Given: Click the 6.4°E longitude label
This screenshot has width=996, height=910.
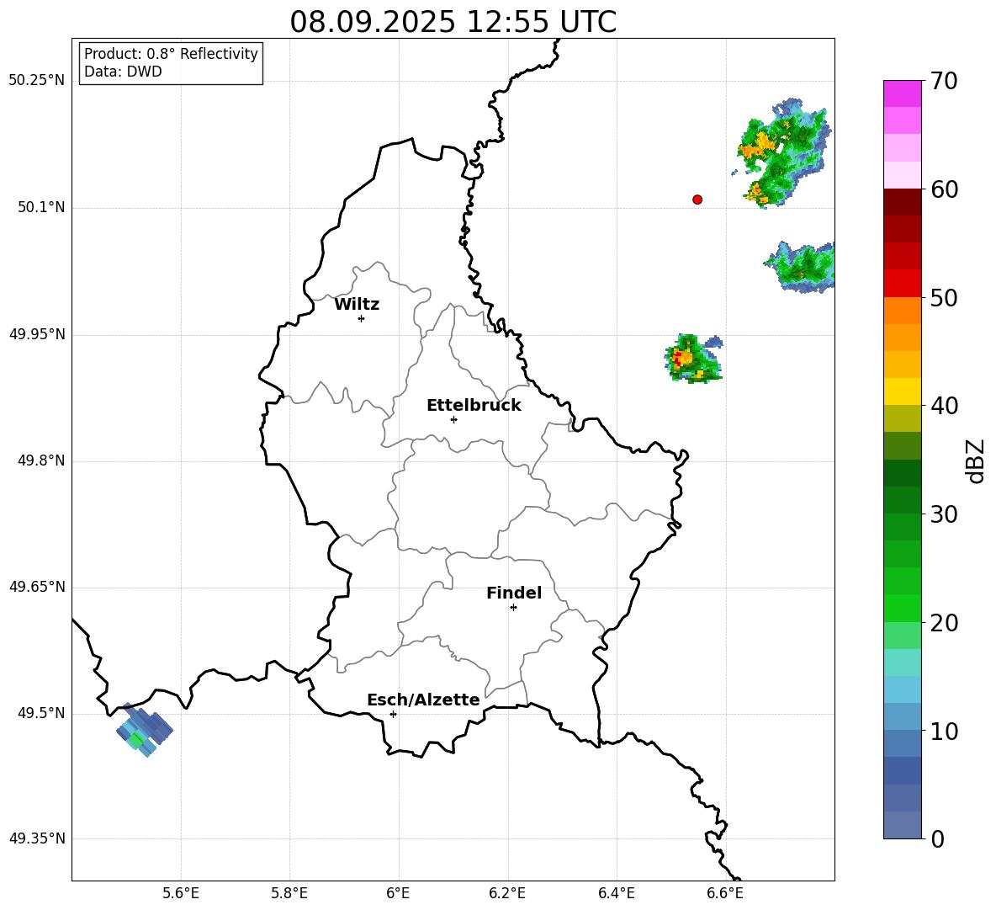Looking at the screenshot, I should click(x=617, y=893).
